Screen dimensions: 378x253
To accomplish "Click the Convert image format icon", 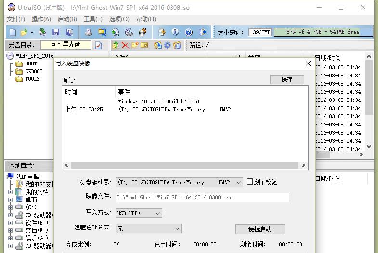I will [x=116, y=32].
